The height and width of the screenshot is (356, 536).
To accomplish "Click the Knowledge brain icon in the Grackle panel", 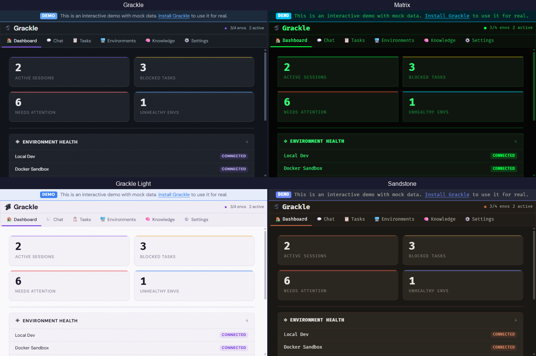I will (148, 41).
